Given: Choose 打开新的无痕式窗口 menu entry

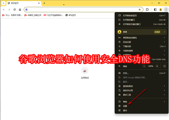Looking at the screenshot, I should [142, 24].
